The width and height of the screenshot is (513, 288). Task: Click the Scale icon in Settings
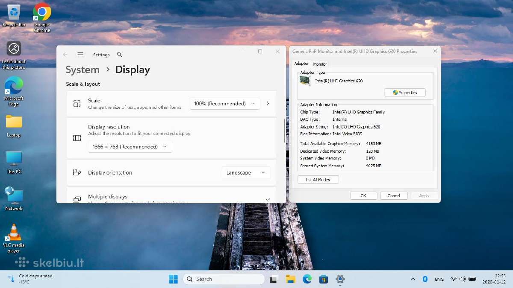(x=77, y=104)
